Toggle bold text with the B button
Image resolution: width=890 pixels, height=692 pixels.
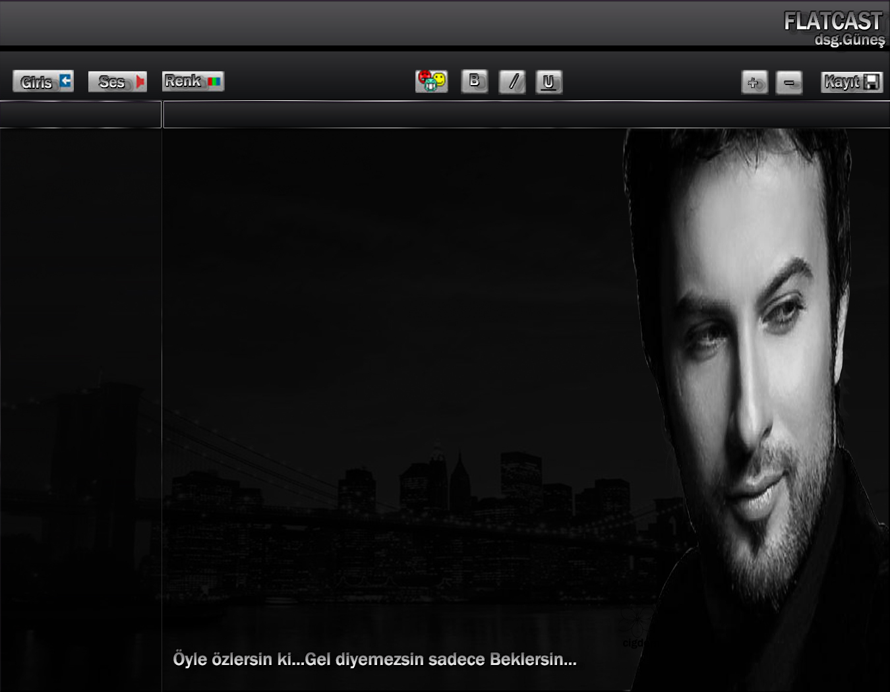474,81
